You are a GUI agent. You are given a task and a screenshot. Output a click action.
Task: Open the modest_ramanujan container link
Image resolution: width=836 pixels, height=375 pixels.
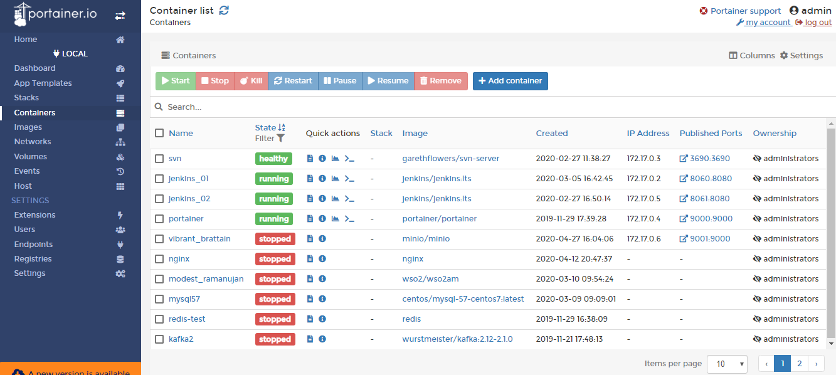pos(206,279)
